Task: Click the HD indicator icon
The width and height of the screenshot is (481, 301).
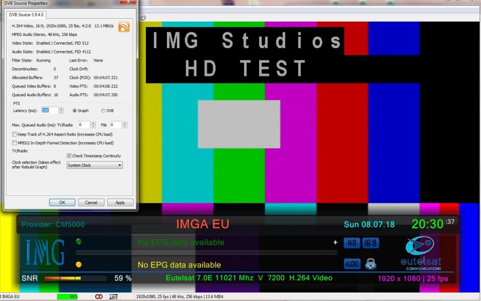Action: tap(352, 243)
